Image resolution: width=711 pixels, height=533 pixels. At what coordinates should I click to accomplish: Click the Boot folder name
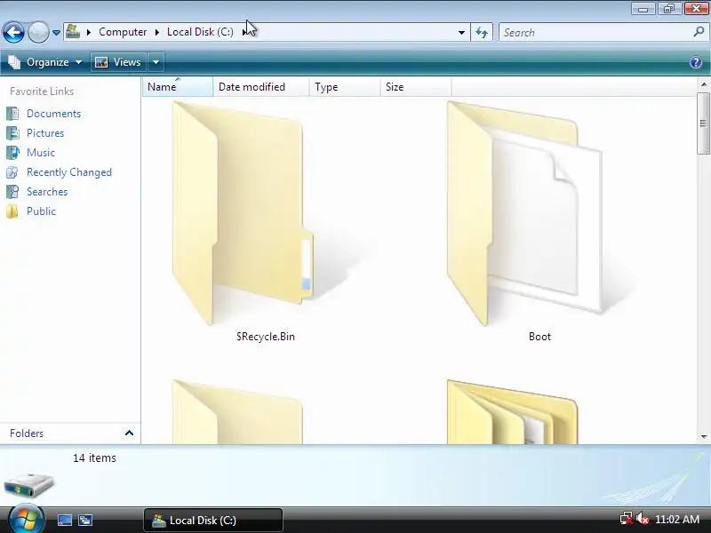[x=539, y=337]
